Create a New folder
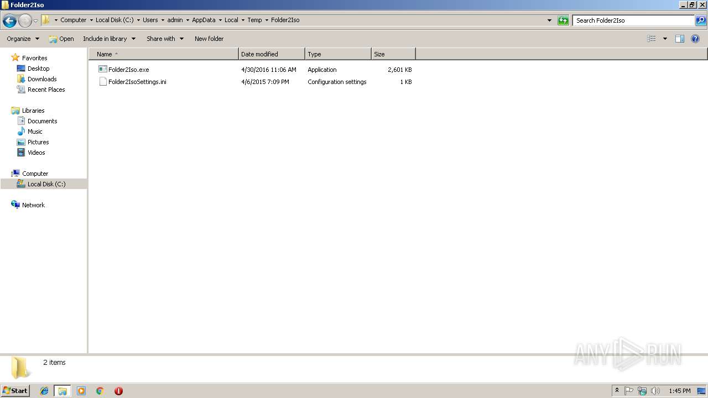Viewport: 708px width, 398px height. (209, 39)
